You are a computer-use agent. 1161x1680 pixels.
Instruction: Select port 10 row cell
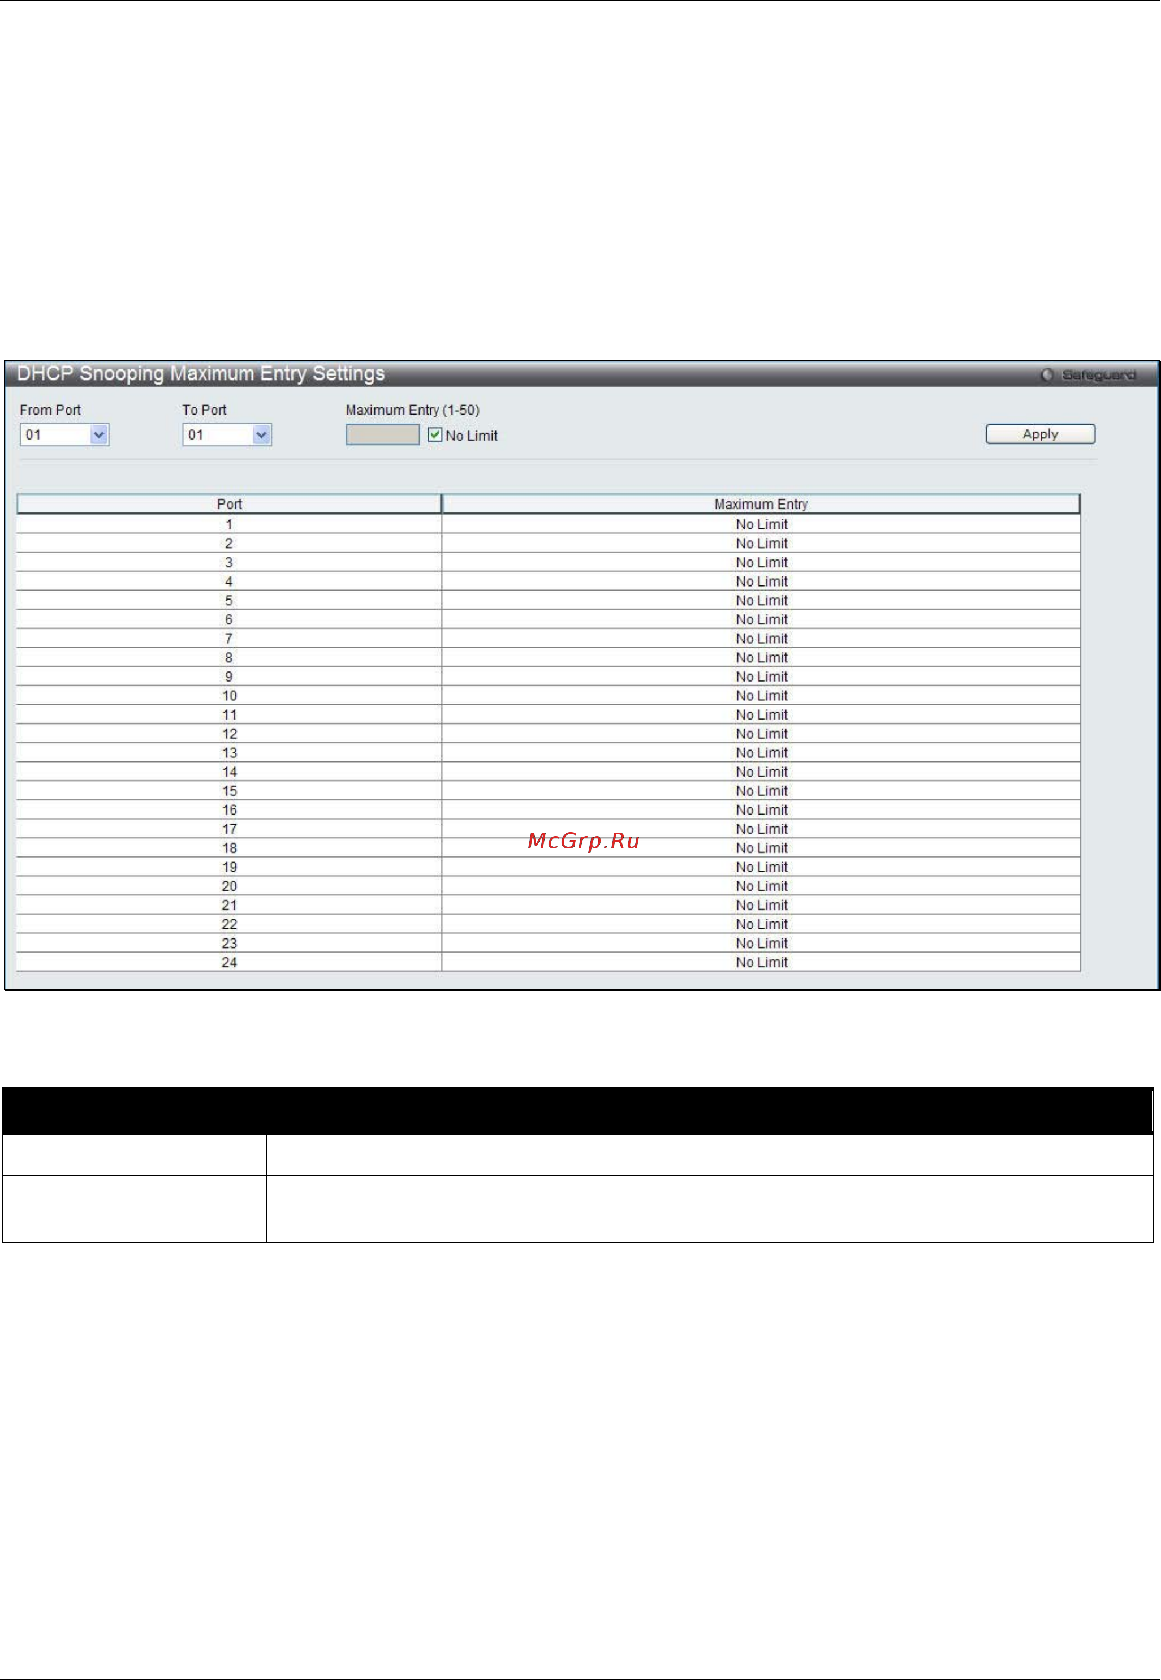click(x=229, y=696)
